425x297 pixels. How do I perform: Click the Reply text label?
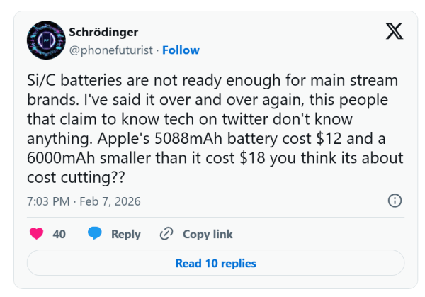(126, 234)
